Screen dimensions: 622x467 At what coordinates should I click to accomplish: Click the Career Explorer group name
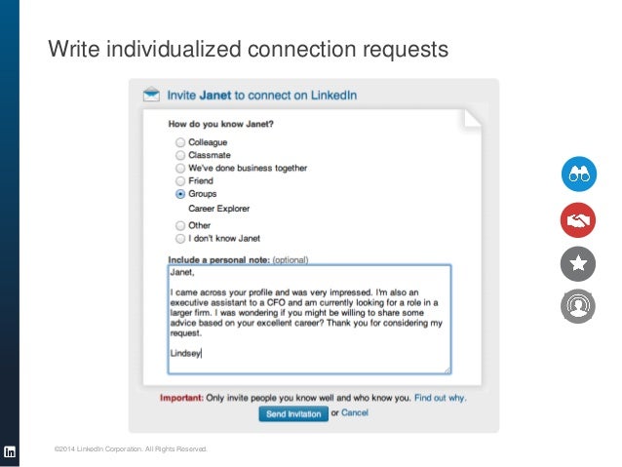[218, 209]
